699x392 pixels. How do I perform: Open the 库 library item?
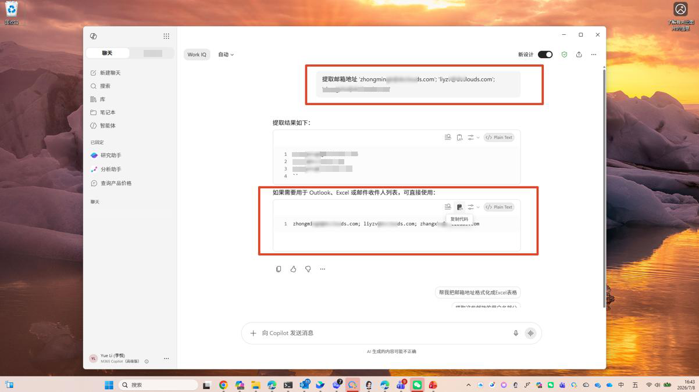point(98,99)
